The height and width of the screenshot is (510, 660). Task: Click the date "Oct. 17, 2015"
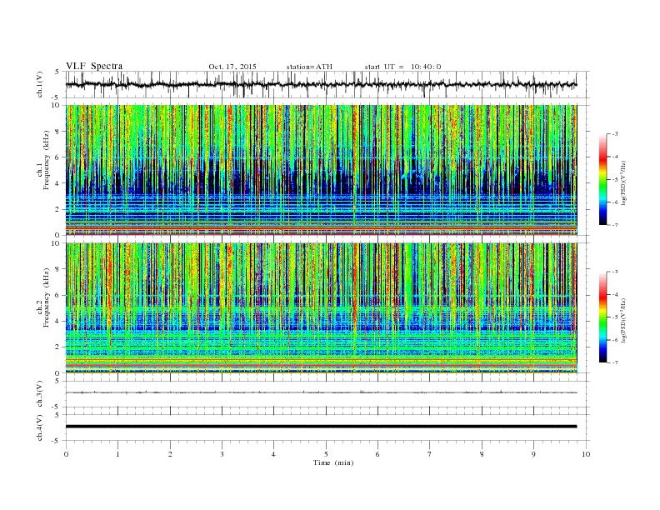coord(232,67)
